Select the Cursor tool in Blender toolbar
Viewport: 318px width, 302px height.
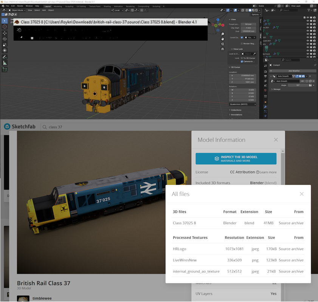tap(5, 27)
